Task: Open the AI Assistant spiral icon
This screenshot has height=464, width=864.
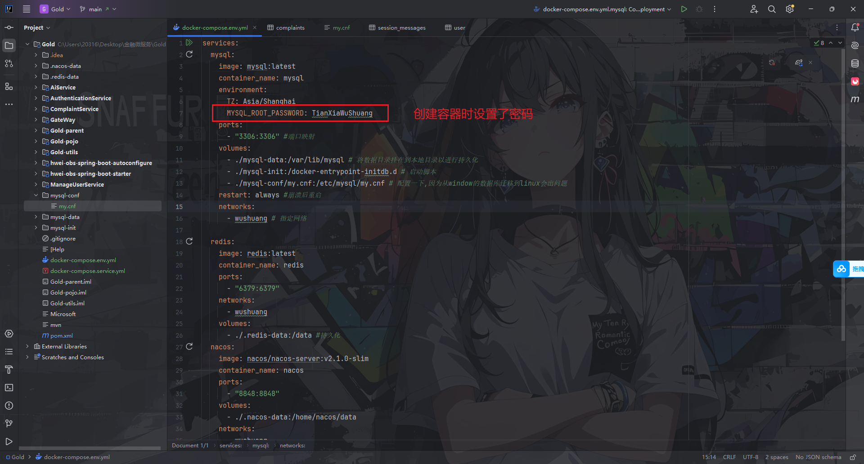Action: [x=855, y=45]
